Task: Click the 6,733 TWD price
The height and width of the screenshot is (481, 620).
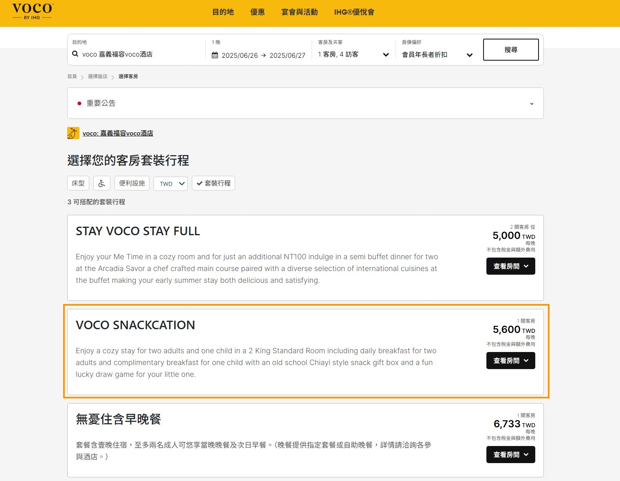Action: (514, 424)
